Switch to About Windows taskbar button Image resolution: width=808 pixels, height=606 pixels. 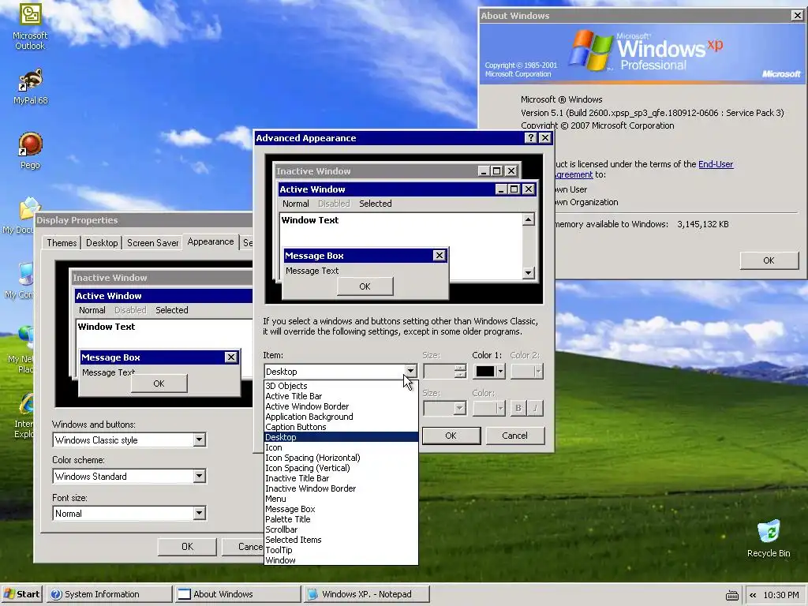[x=237, y=594]
